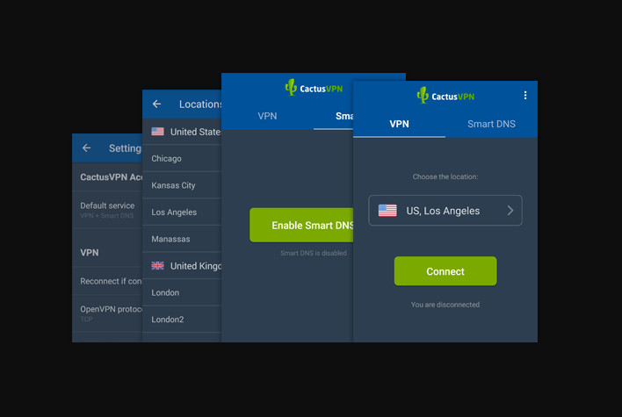Choose London2 in the Locations list
The width and height of the screenshot is (622, 417).
coord(182,319)
